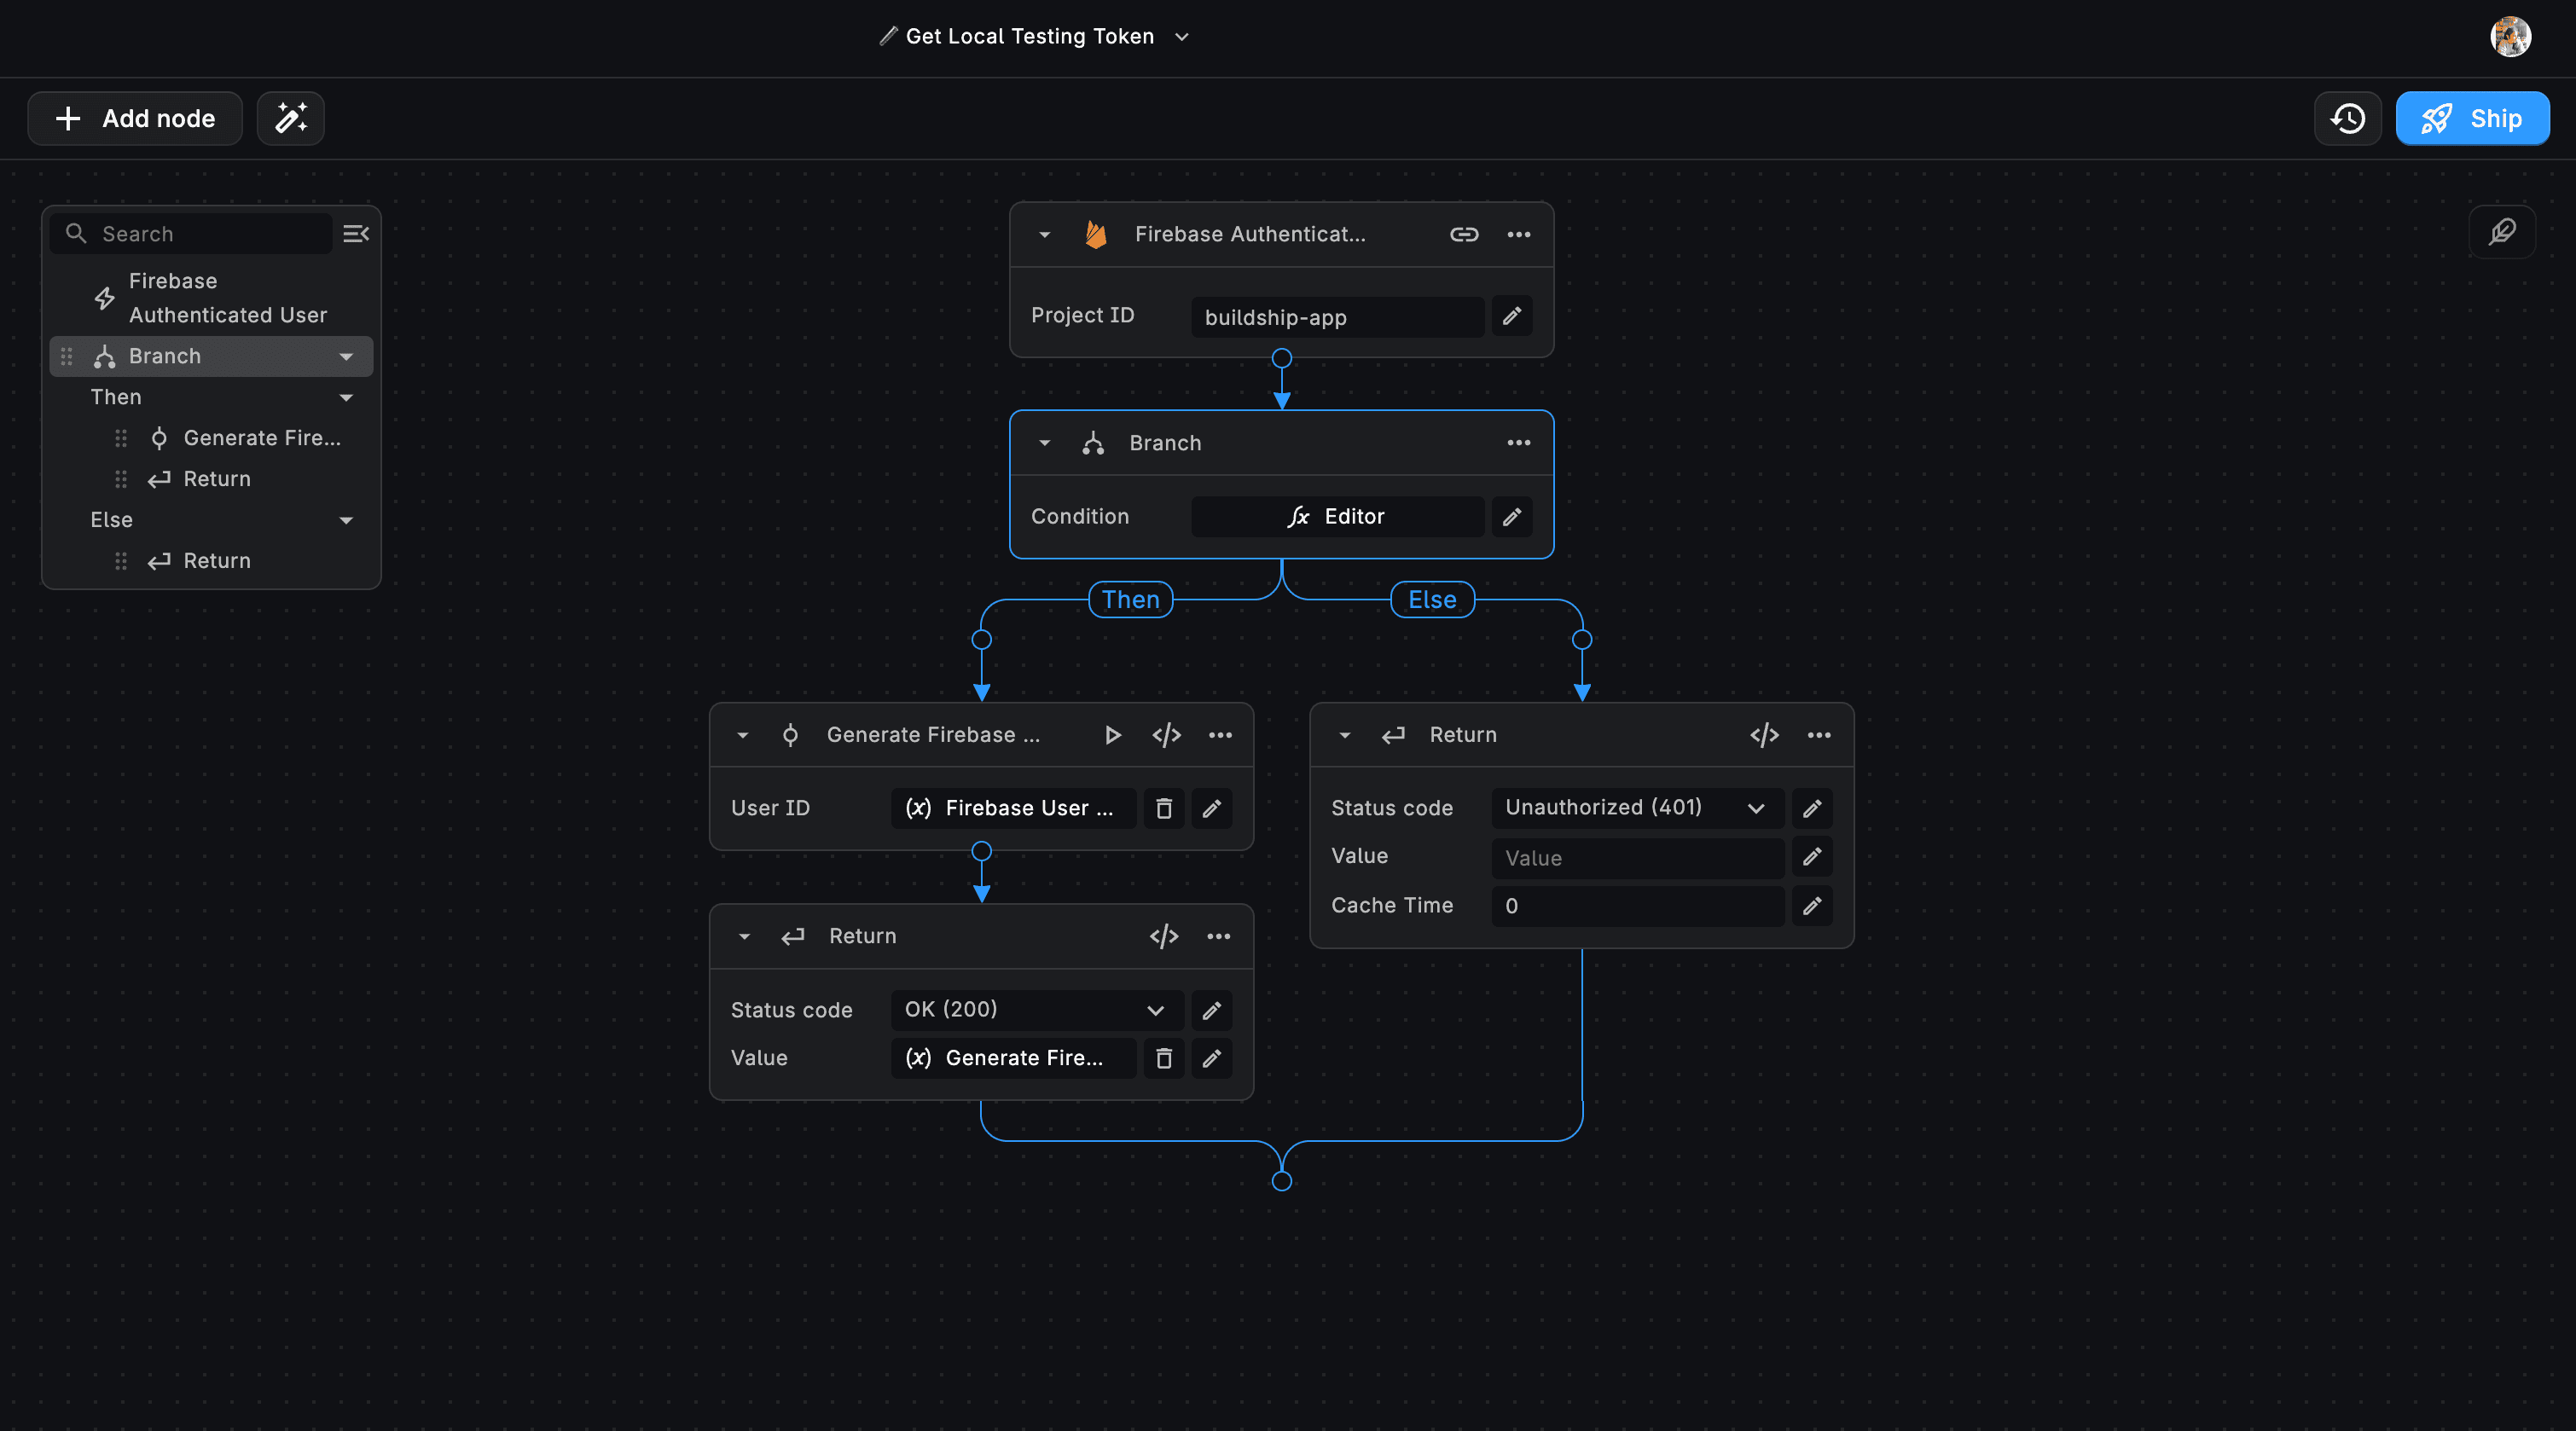
Task: Collapse the sidebar outline panel icon
Action: tap(356, 234)
